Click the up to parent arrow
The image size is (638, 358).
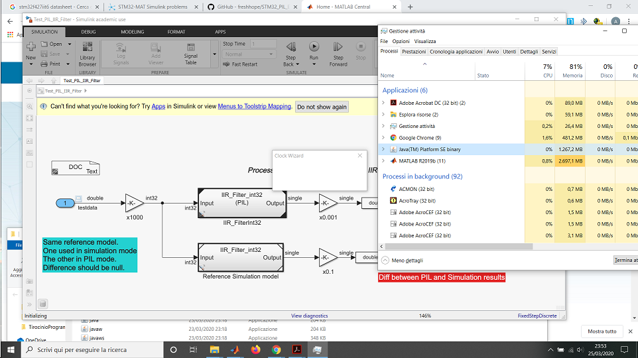[53, 81]
